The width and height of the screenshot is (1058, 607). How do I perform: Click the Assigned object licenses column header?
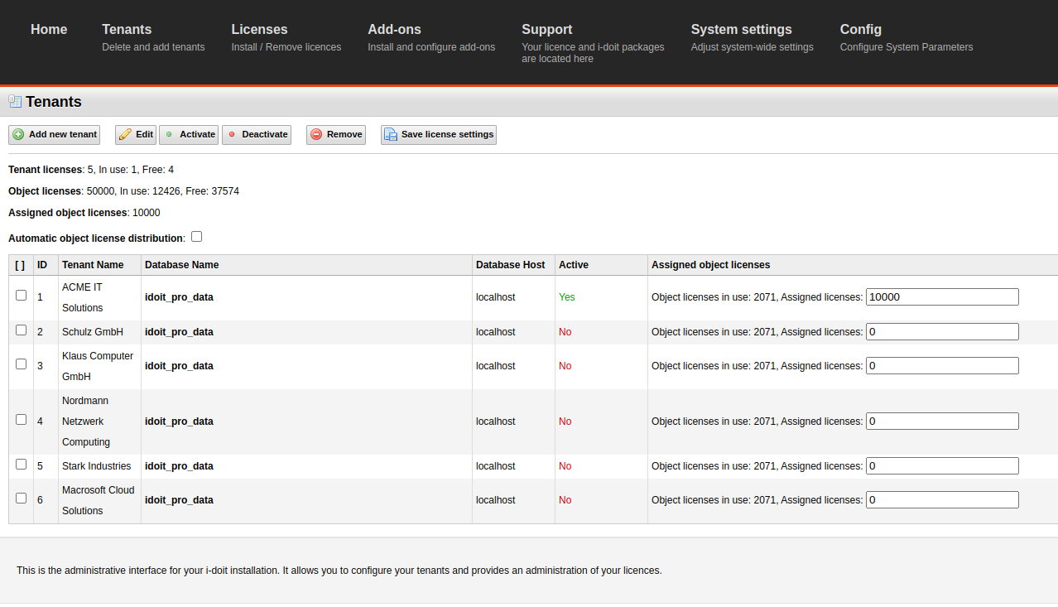pyautogui.click(x=711, y=265)
